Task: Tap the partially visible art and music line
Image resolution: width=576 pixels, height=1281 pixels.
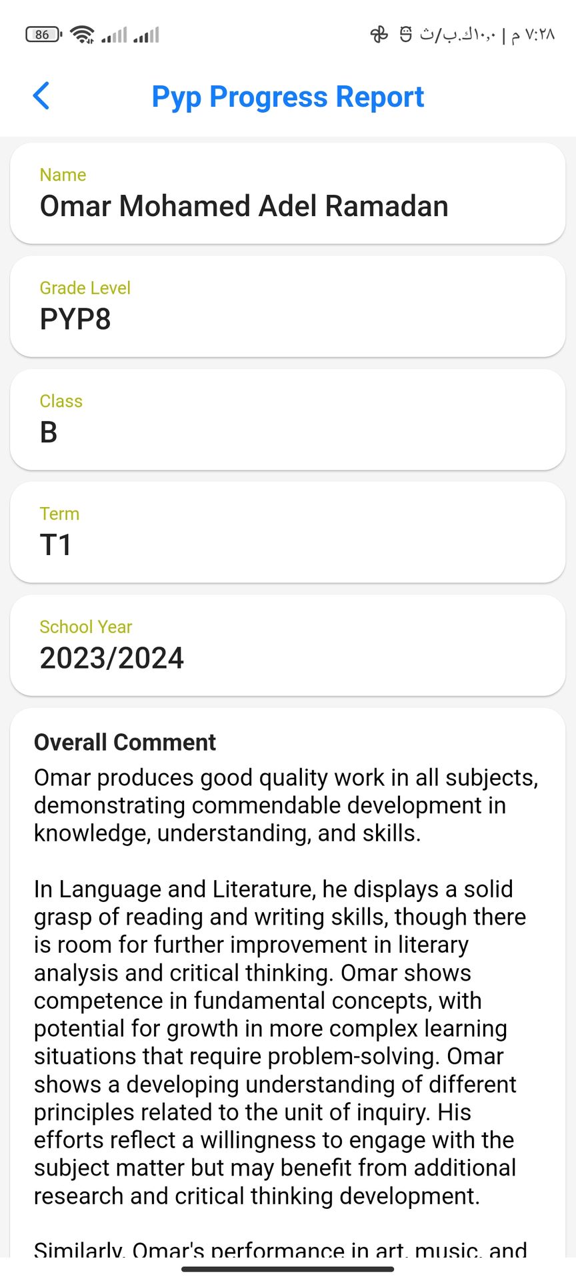Action: click(280, 1249)
